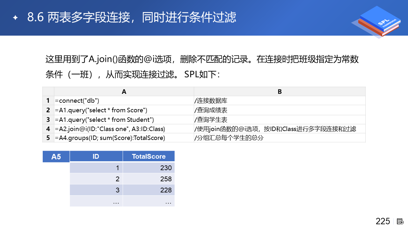Select the A4.groups formula cell
The width and height of the screenshot is (408, 229).
[x=124, y=138]
